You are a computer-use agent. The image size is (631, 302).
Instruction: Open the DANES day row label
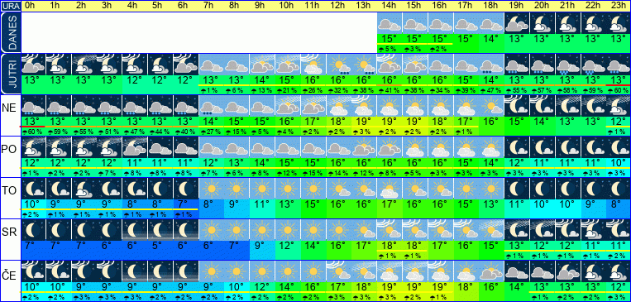tap(10, 32)
